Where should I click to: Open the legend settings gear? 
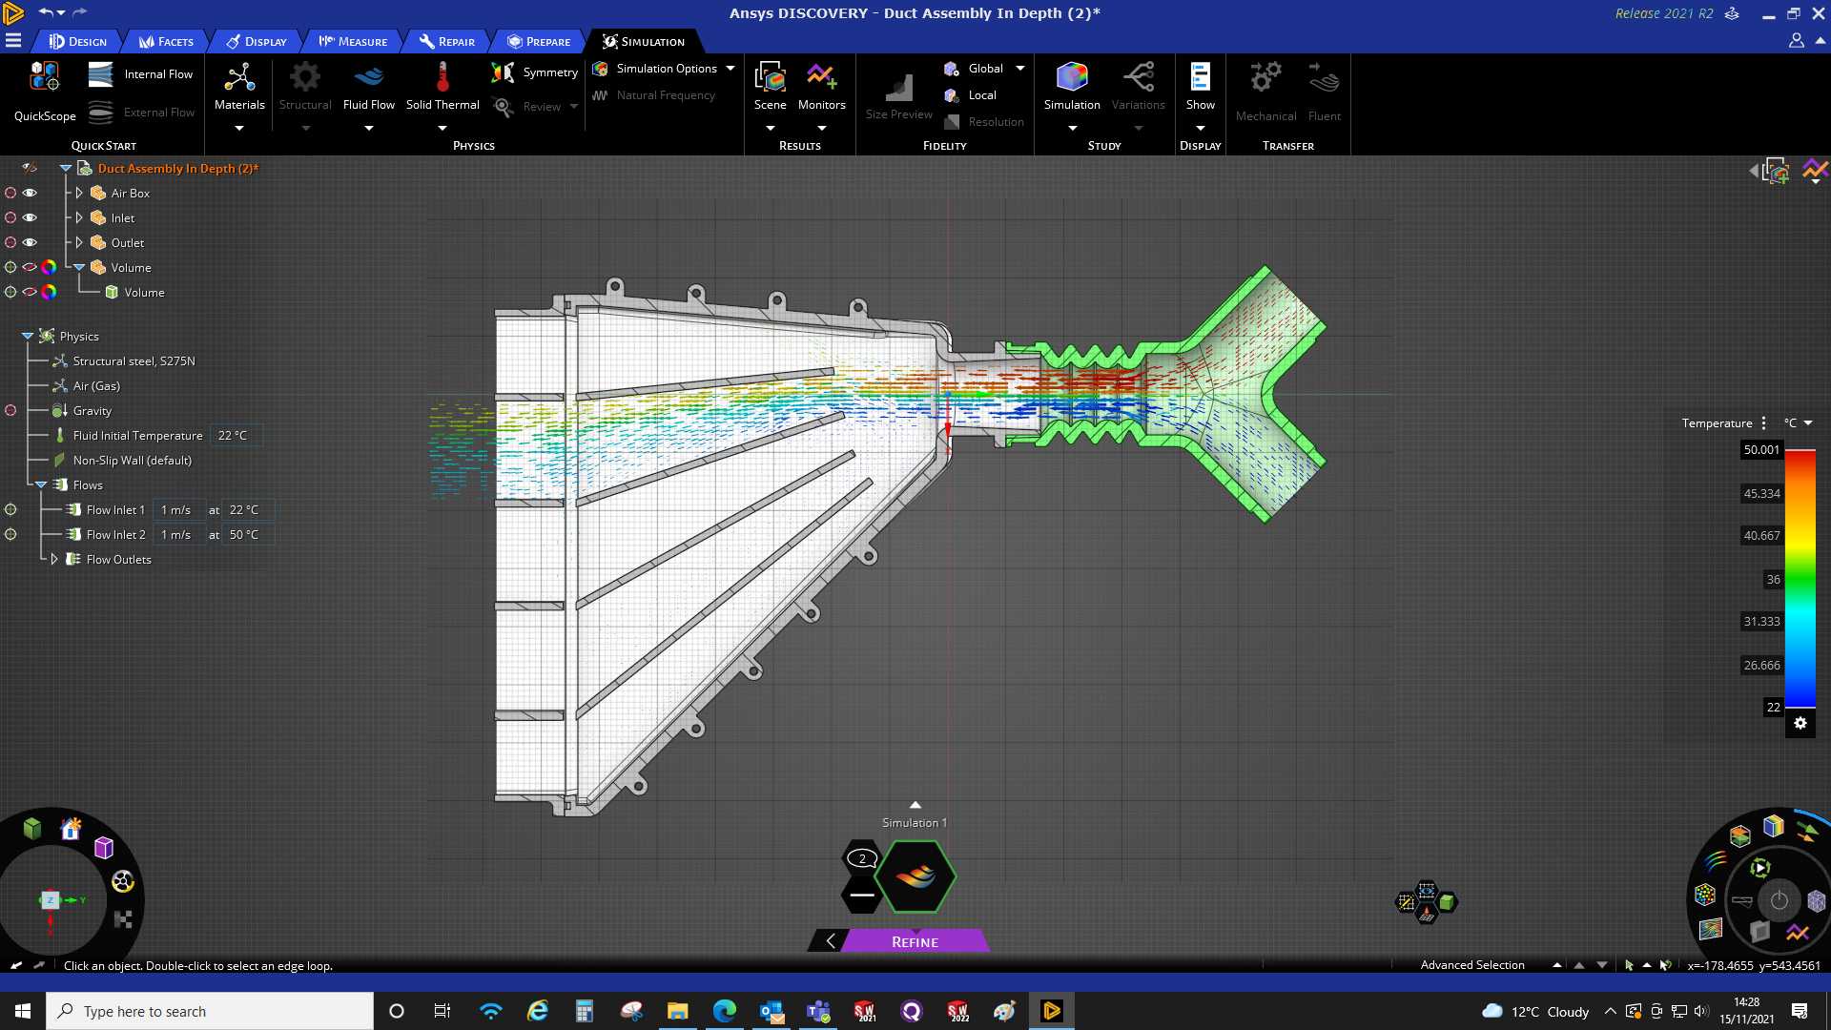point(1800,724)
